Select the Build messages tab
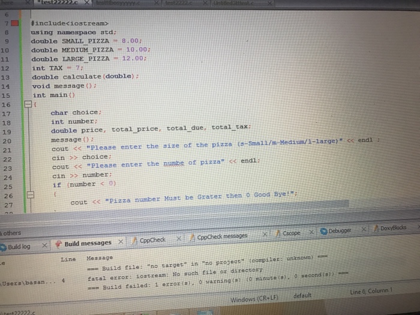The image size is (420, 315). (88, 243)
